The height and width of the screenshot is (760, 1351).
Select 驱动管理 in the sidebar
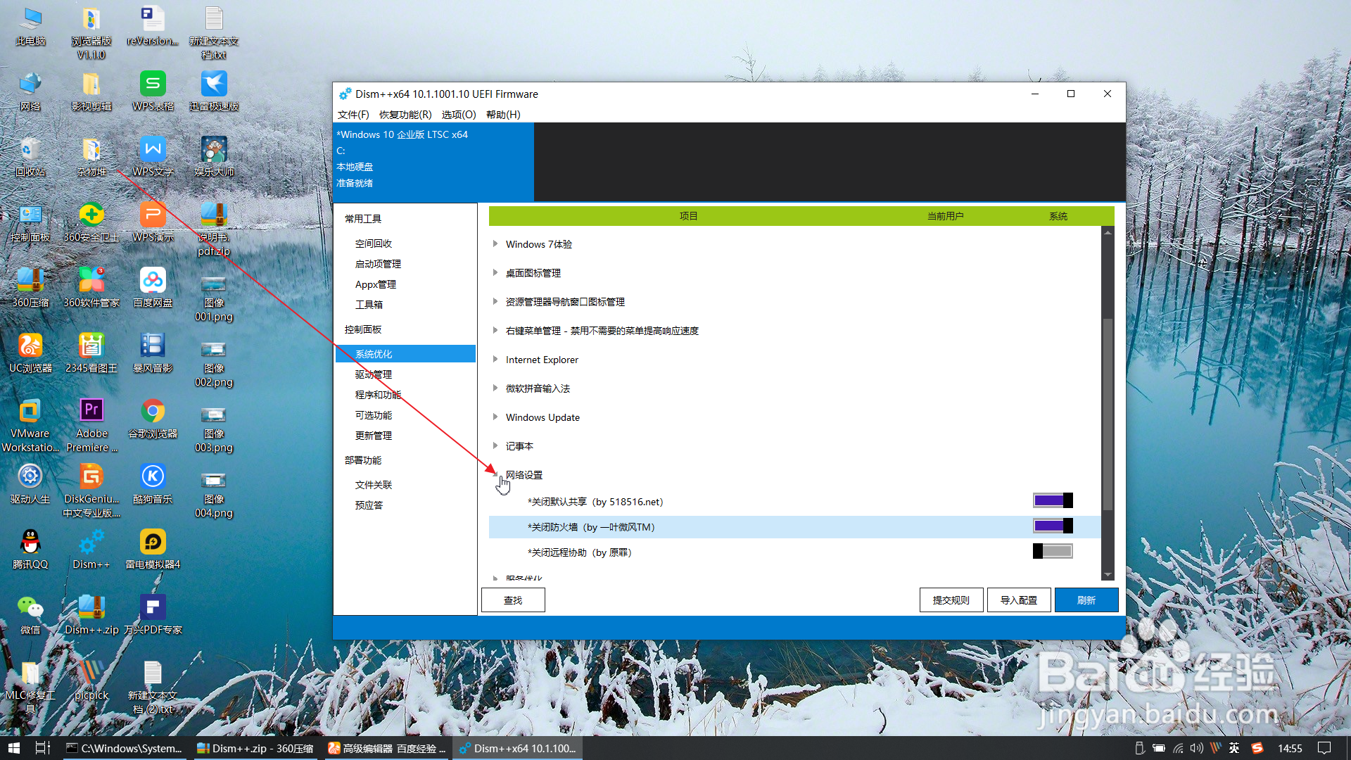[x=374, y=374]
